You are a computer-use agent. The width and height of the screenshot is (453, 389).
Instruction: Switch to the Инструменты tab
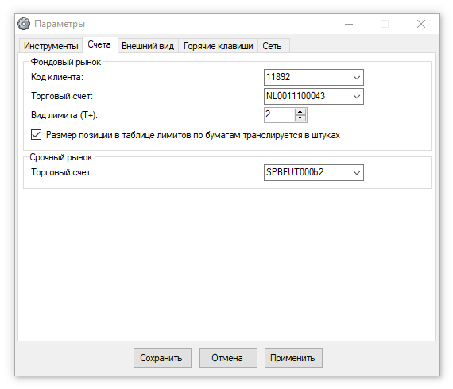51,46
